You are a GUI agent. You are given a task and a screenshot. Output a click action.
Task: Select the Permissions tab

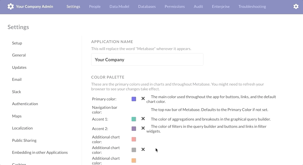[175, 6]
